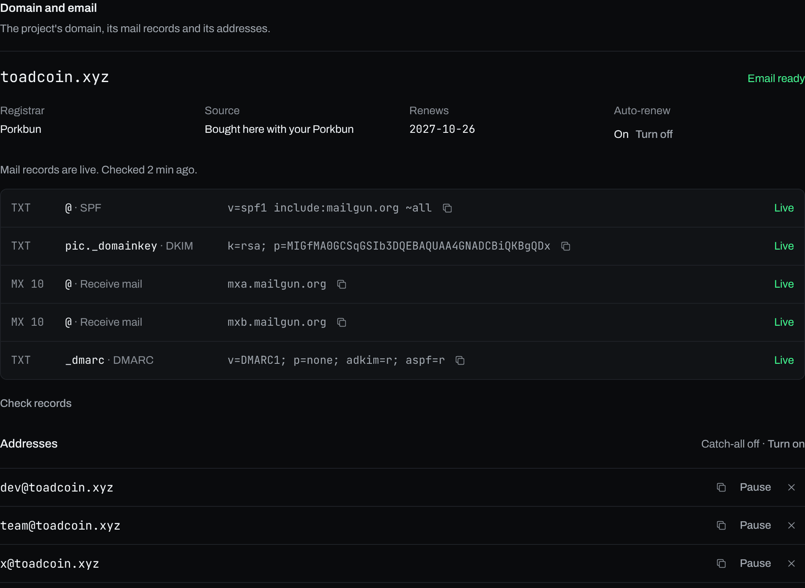Viewport: 805px width, 588px height.
Task: Click the Porkbun registrar value
Action: [21, 129]
